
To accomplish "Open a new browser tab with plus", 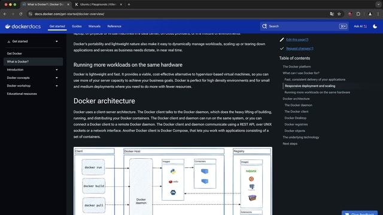I will [129, 4].
